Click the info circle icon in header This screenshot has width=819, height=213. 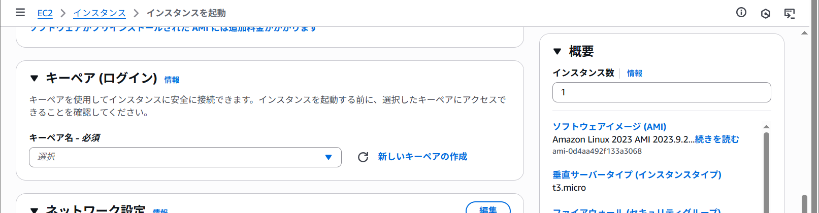[741, 13]
